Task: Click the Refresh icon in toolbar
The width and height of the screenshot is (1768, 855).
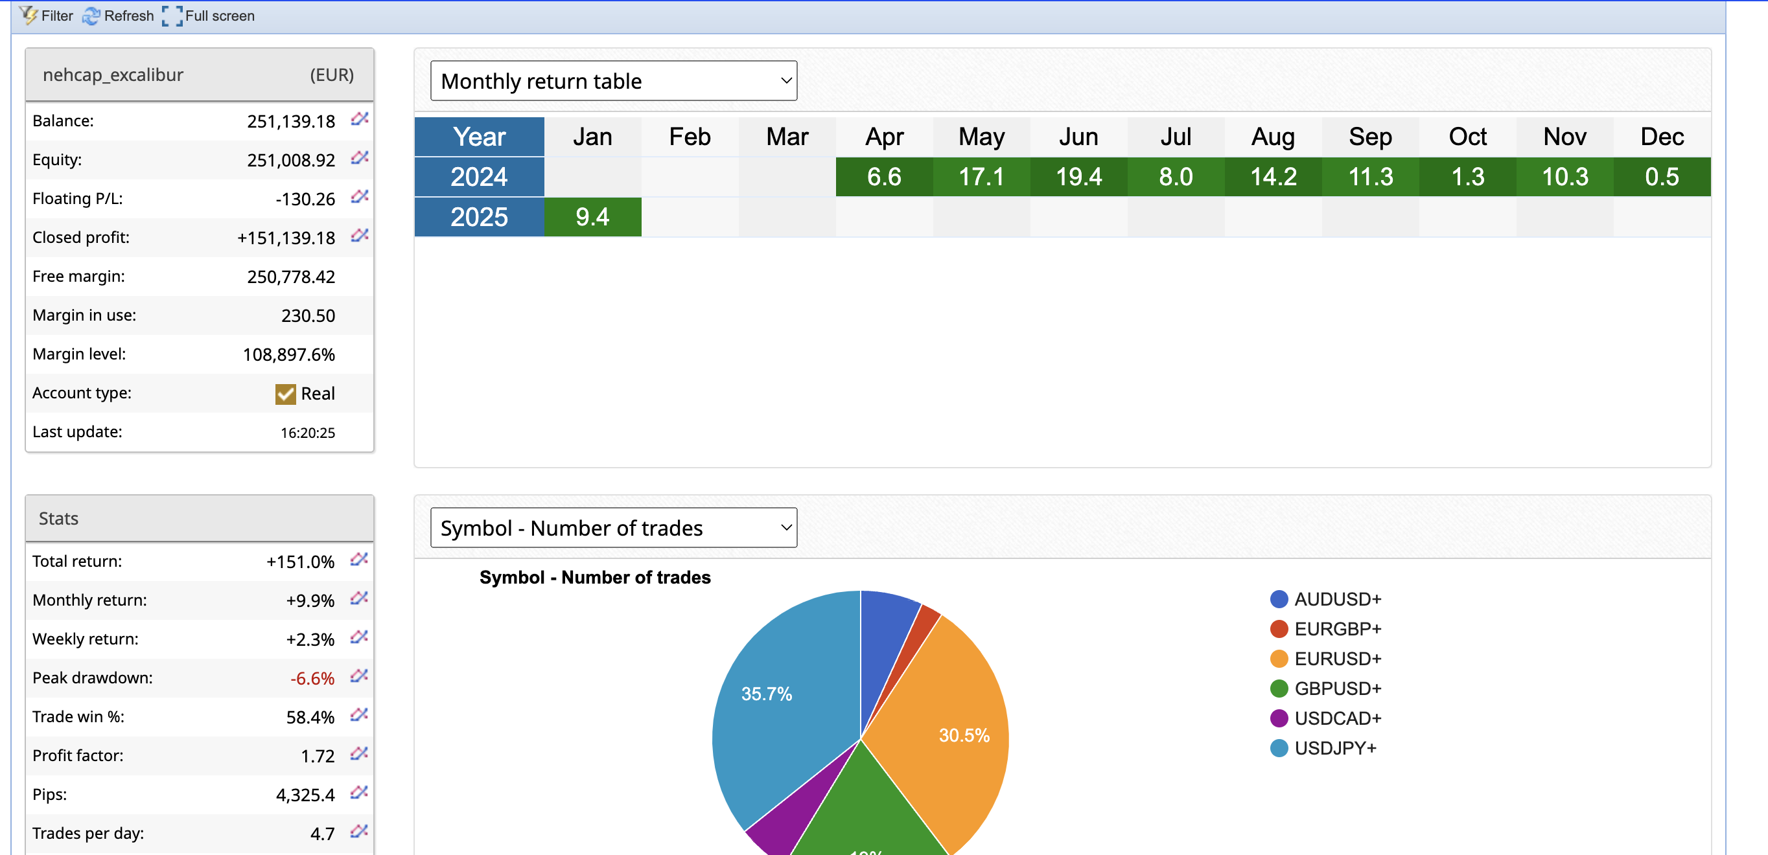Action: point(91,15)
